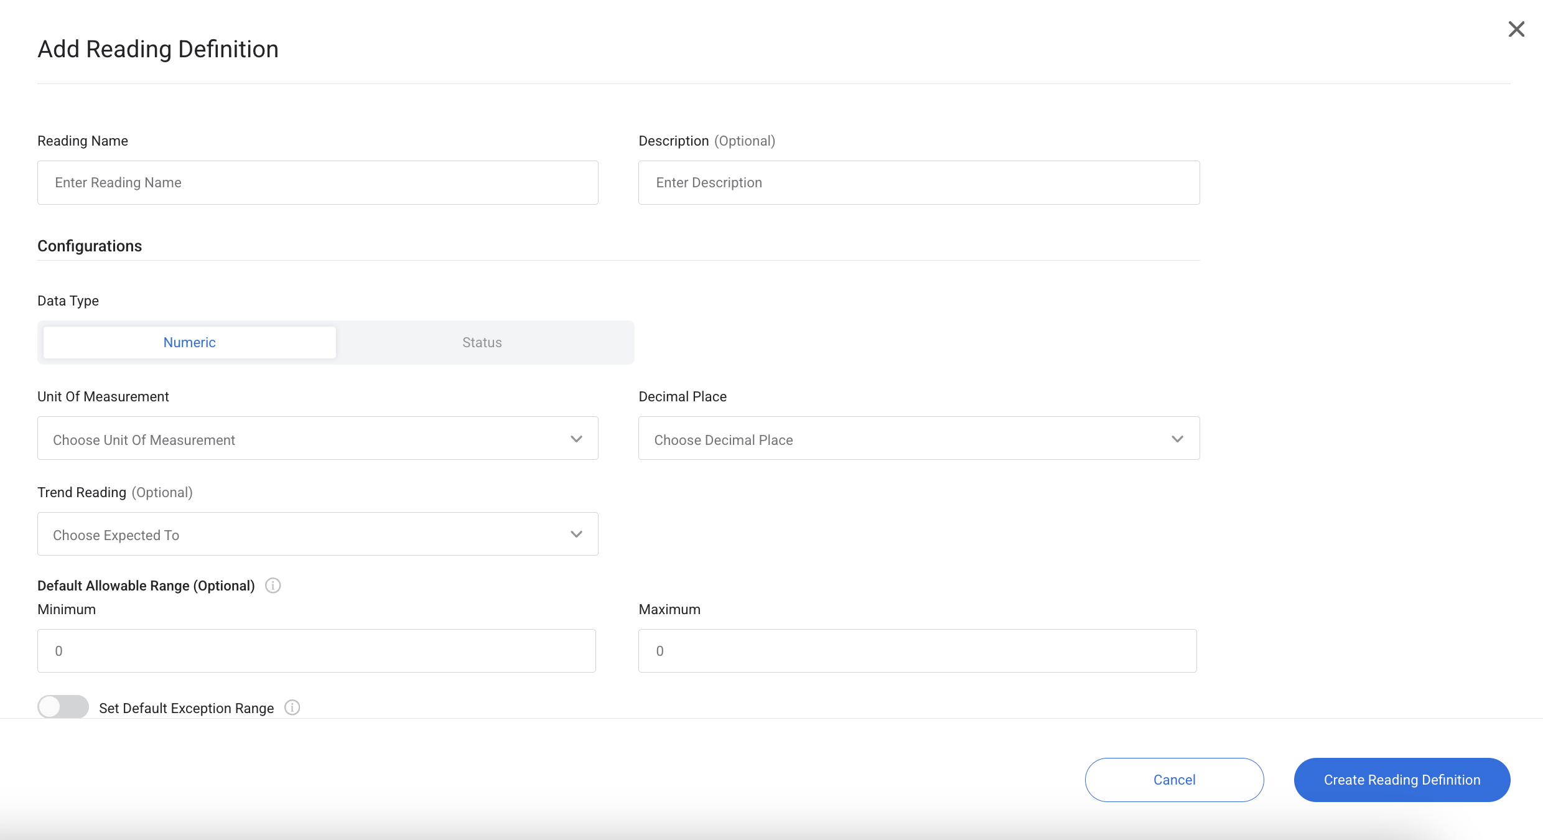Open the Choose Expected To dropdown
The height and width of the screenshot is (840, 1543).
(x=317, y=534)
